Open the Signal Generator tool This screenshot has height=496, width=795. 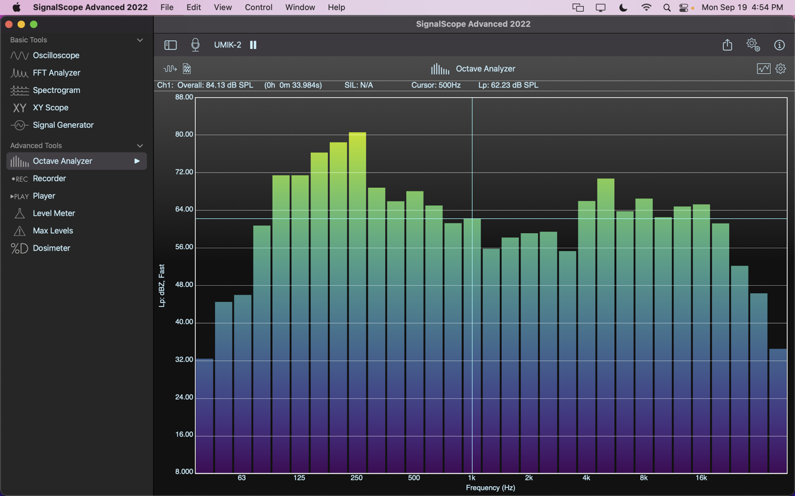[76, 125]
